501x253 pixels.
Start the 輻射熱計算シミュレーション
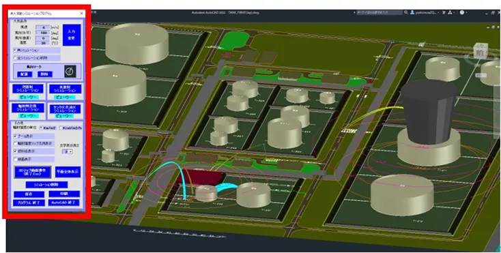pos(28,108)
